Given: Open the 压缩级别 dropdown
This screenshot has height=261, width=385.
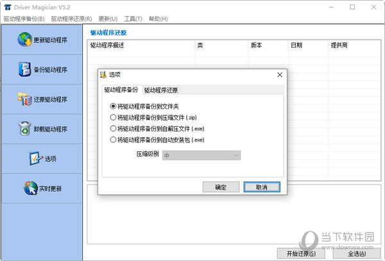Looking at the screenshot, I should pos(201,155).
